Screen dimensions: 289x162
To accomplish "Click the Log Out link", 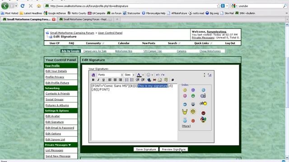I will [x=230, y=43].
